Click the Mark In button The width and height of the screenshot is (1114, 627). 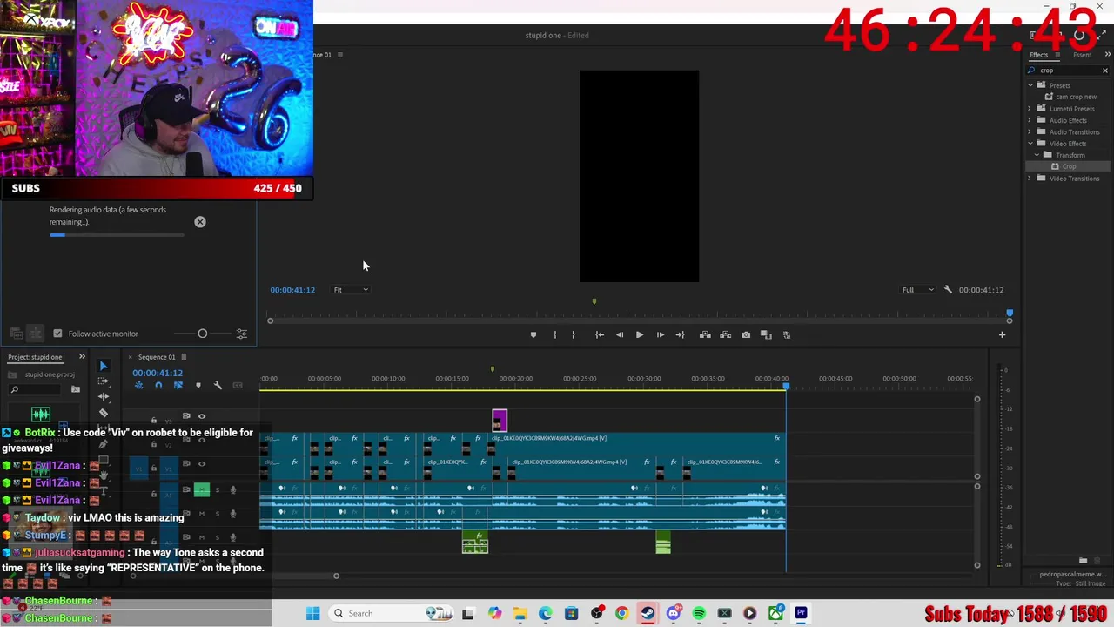pyautogui.click(x=554, y=334)
